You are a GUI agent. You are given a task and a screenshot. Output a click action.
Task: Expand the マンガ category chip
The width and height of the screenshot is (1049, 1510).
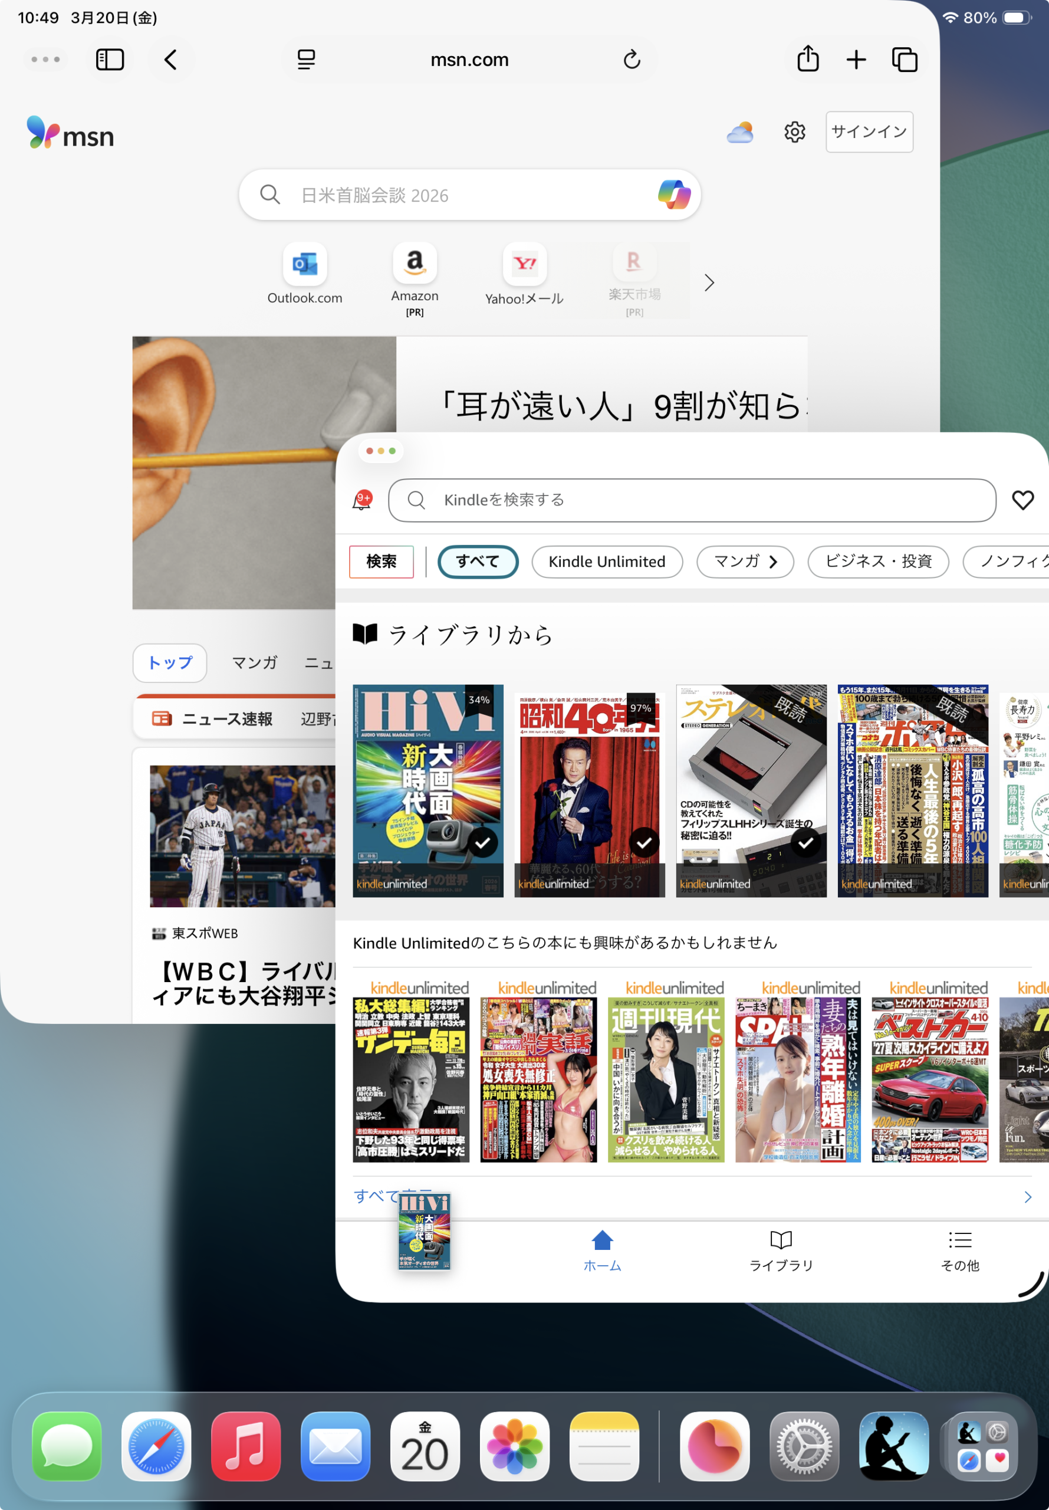(x=745, y=562)
